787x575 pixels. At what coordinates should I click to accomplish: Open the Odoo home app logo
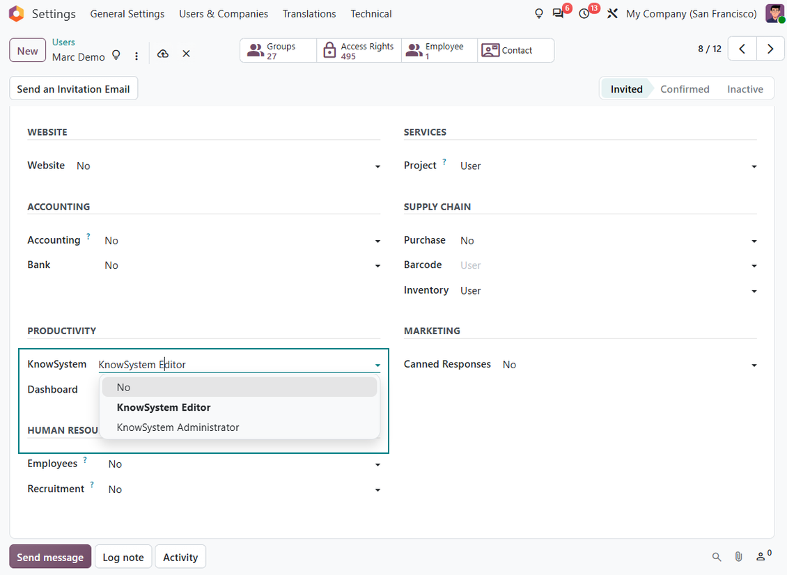click(16, 13)
